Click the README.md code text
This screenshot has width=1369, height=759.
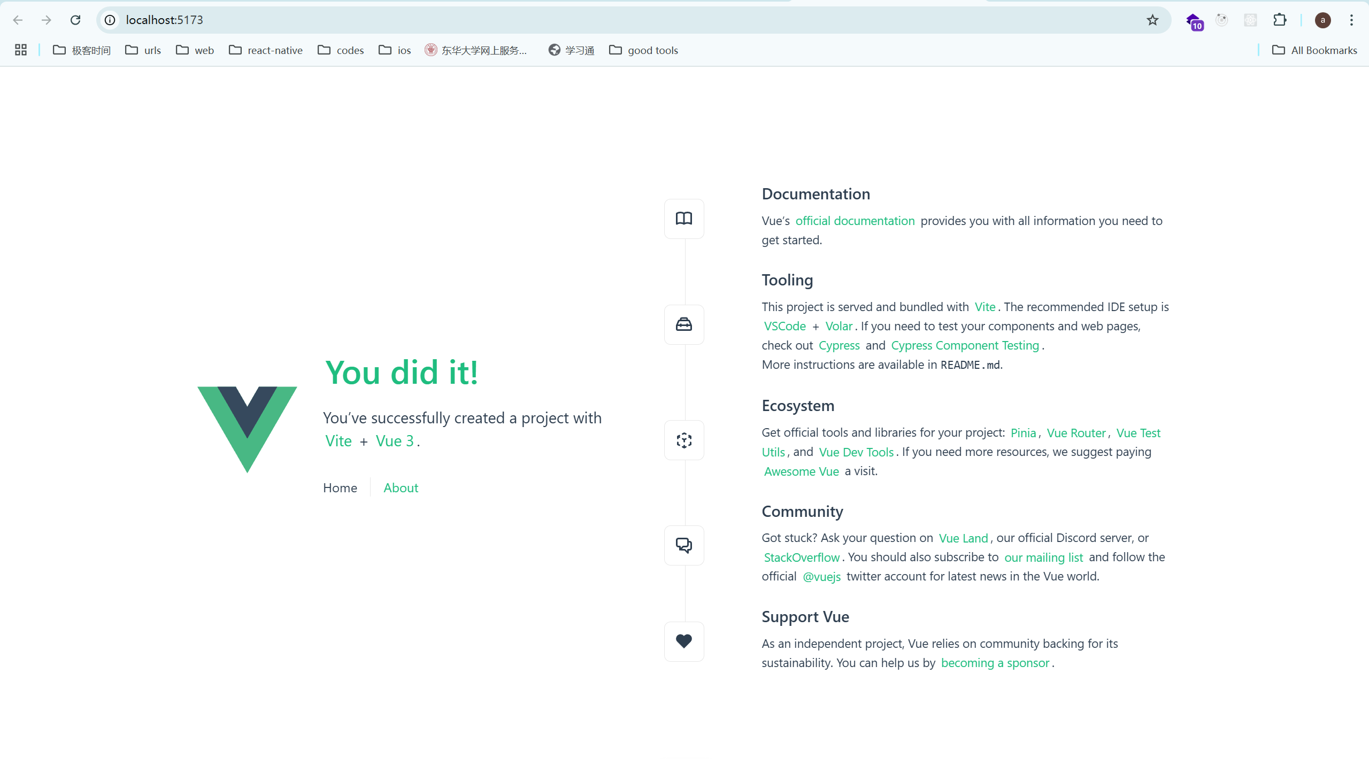[x=970, y=365]
